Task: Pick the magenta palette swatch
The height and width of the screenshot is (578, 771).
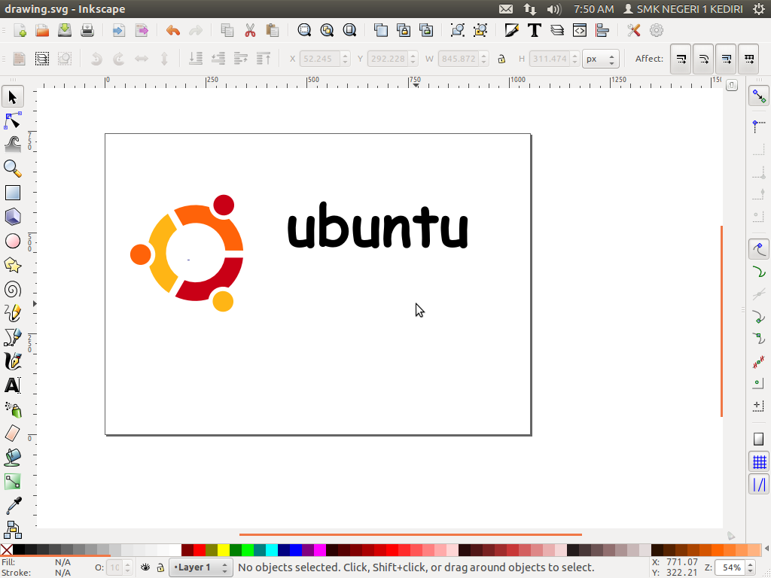Action: (x=319, y=550)
